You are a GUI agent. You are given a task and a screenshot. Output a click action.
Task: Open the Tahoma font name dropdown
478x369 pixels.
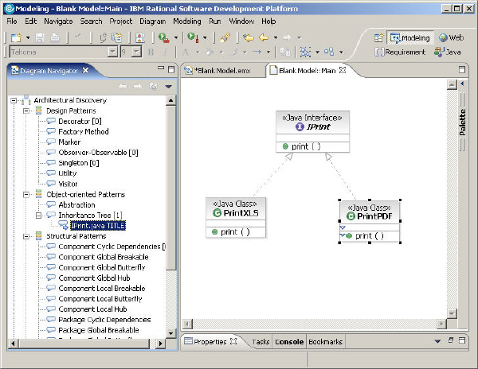[x=112, y=52]
